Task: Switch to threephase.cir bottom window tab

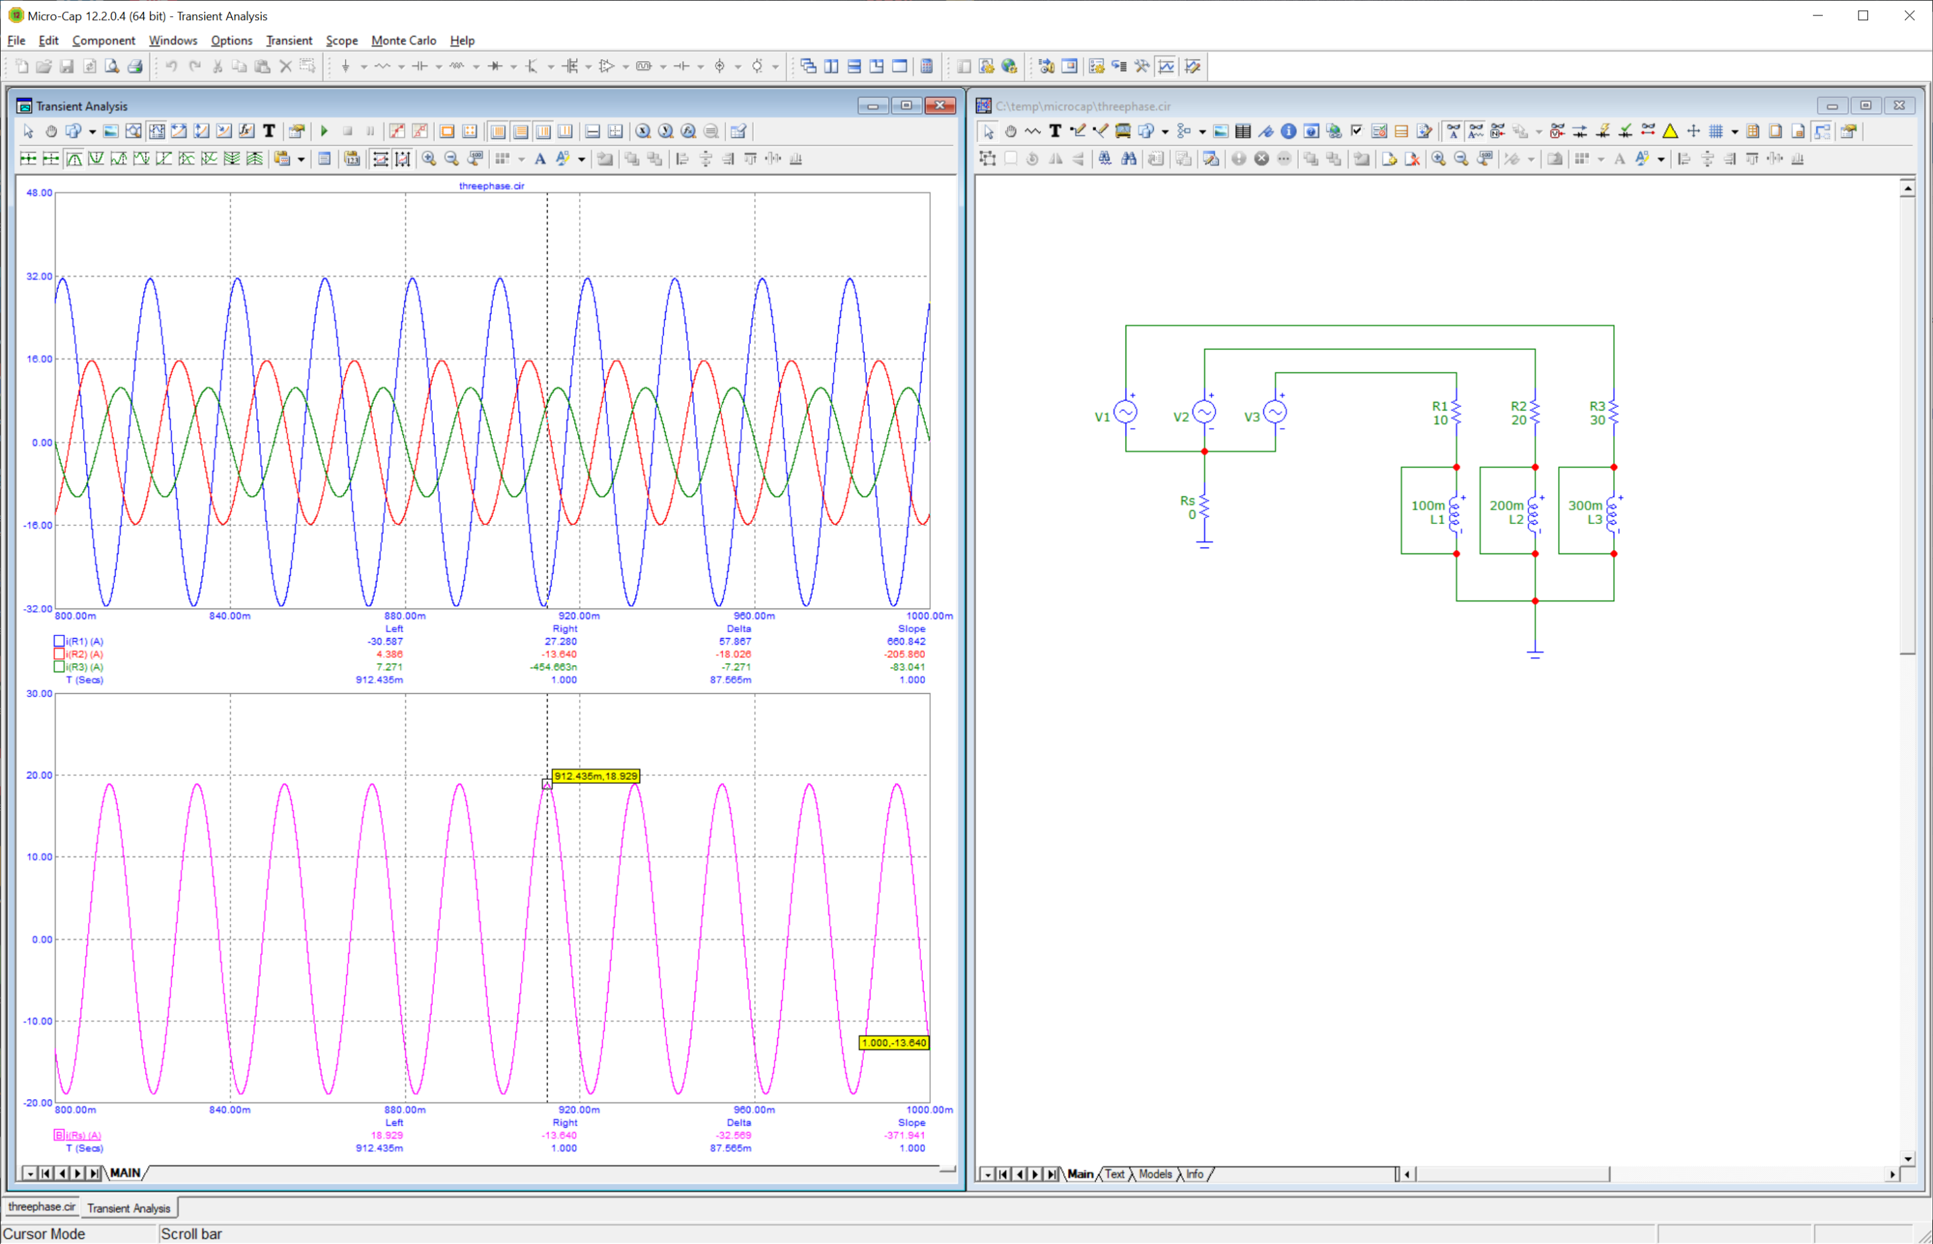Action: point(42,1207)
